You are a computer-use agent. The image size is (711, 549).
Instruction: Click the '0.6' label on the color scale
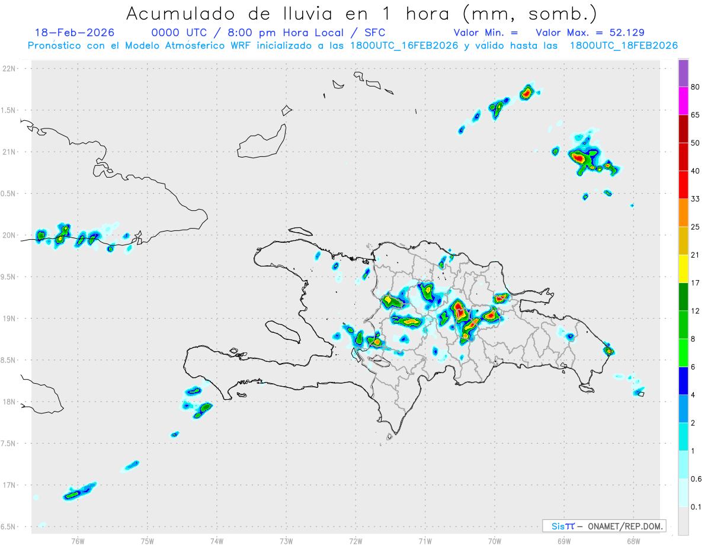click(696, 479)
